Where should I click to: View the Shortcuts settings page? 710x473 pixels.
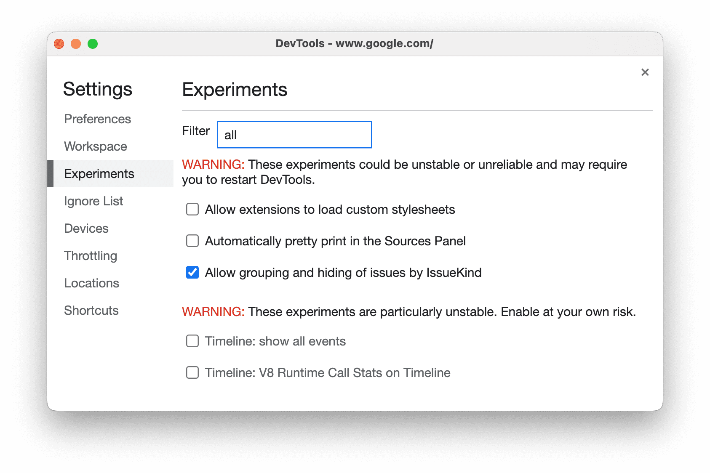[91, 311]
